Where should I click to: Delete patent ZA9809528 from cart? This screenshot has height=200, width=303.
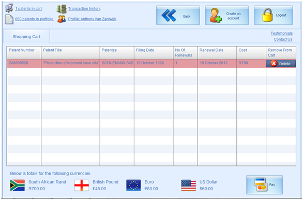point(281,64)
